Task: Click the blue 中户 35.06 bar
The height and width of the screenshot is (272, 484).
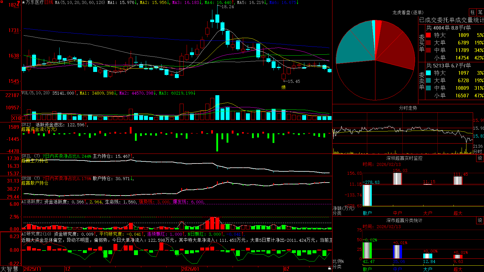Action: coord(397,252)
